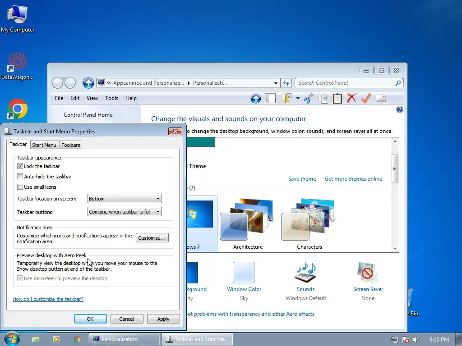The width and height of the screenshot is (462, 346).
Task: Switch to the Start Menu tab
Action: [x=44, y=145]
